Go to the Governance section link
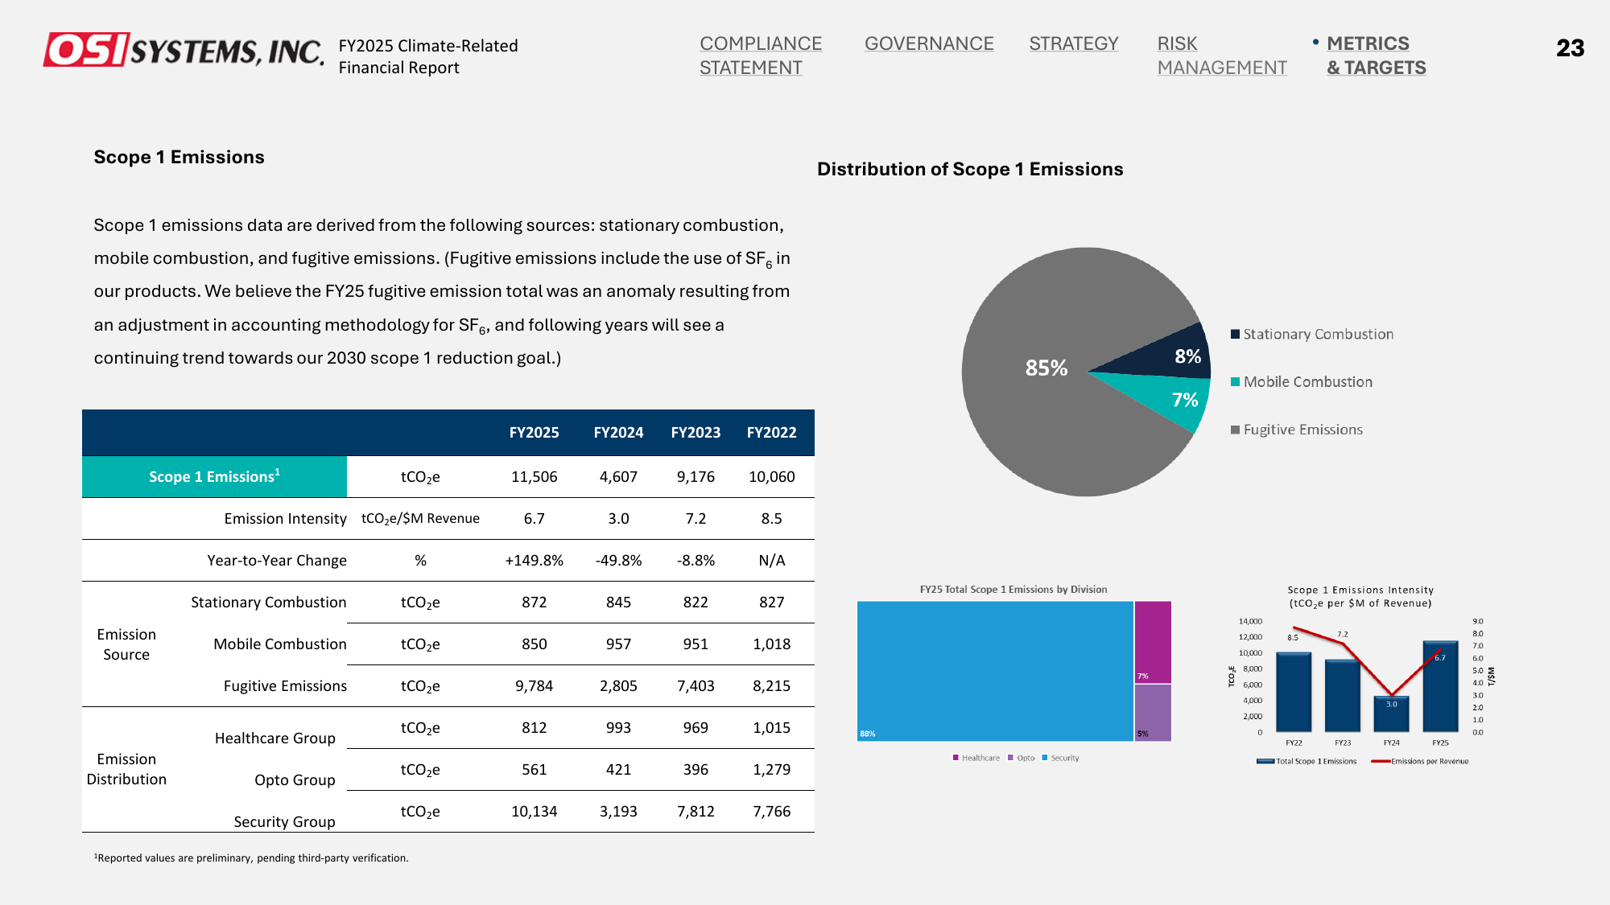This screenshot has width=1610, height=905. click(929, 43)
